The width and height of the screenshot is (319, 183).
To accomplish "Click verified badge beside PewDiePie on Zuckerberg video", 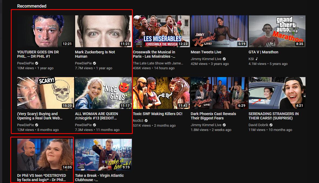I will tap(94, 63).
